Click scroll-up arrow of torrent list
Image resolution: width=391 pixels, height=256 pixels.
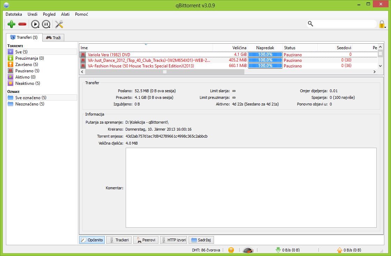(380, 47)
